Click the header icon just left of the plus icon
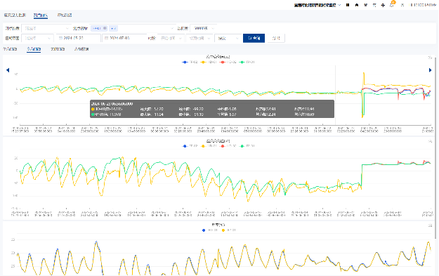This screenshot has width=439, height=276. (374, 5)
